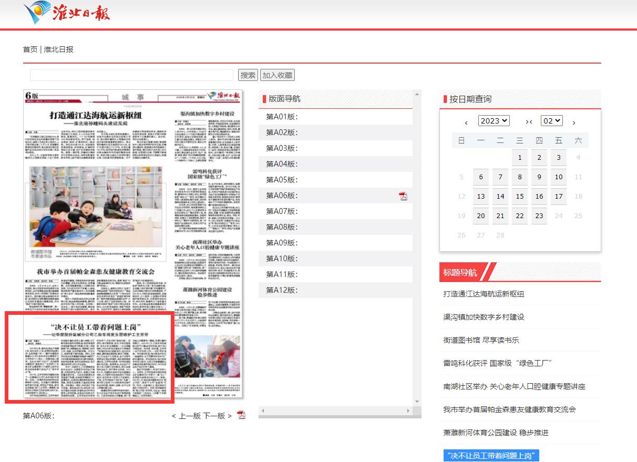Click the left arrow of horizontal scrollbar
Viewport: 637px width, 462px height.
(263, 410)
